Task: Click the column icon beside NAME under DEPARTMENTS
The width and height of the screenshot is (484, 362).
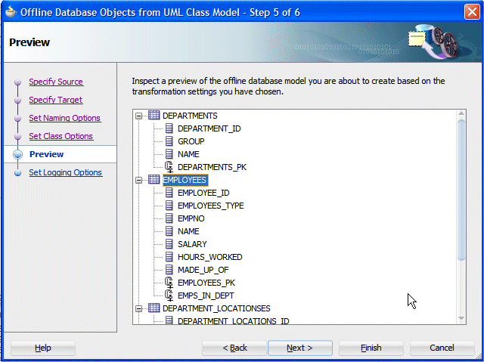Action: [169, 154]
